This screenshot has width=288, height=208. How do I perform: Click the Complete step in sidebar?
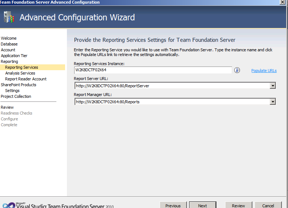[x=9, y=125]
